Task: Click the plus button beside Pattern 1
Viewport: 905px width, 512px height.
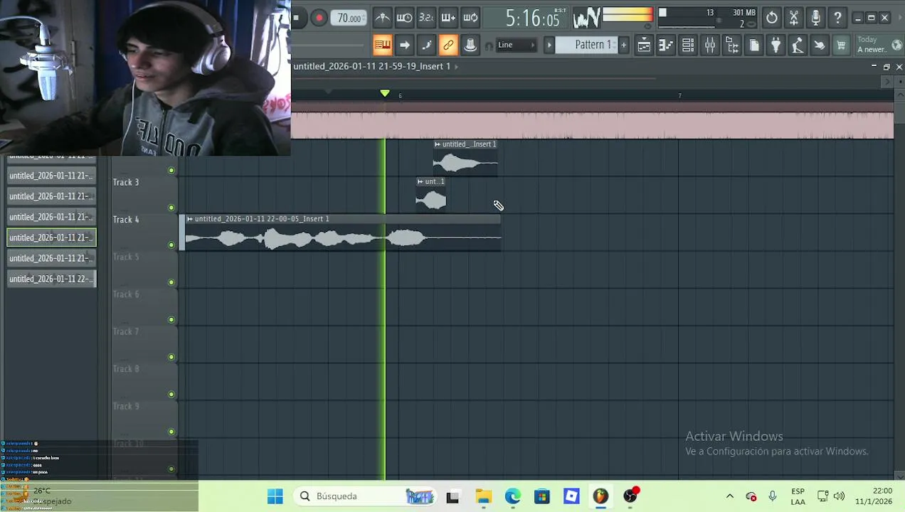Action: 624,45
